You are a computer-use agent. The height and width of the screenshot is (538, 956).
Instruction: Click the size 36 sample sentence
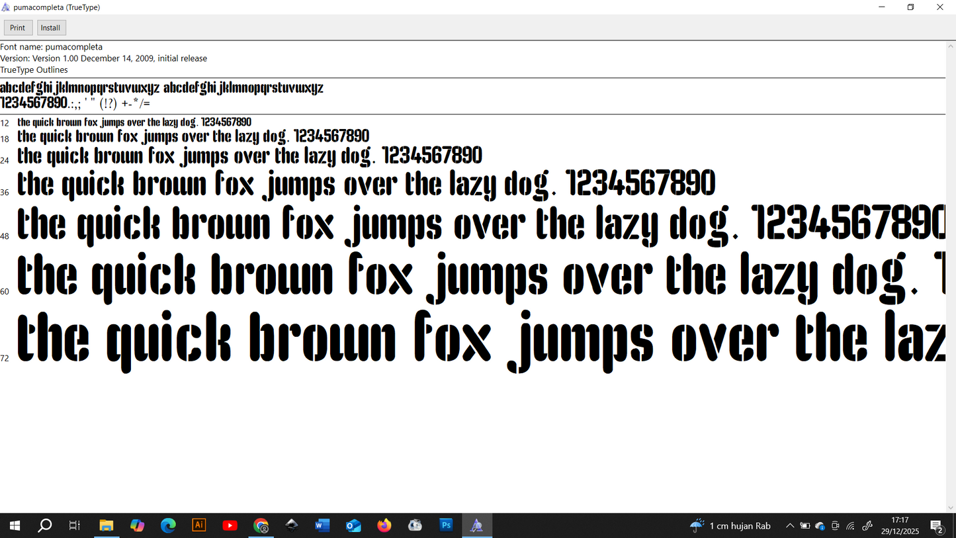[x=367, y=184]
